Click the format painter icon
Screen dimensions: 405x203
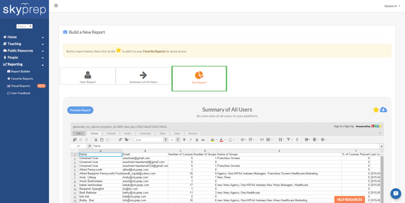[120, 140]
